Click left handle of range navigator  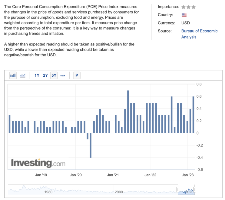[x=177, y=190]
